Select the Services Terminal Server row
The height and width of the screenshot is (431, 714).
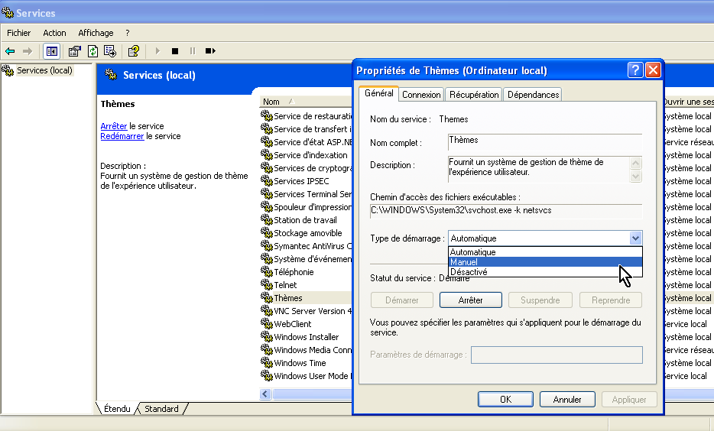pos(306,194)
